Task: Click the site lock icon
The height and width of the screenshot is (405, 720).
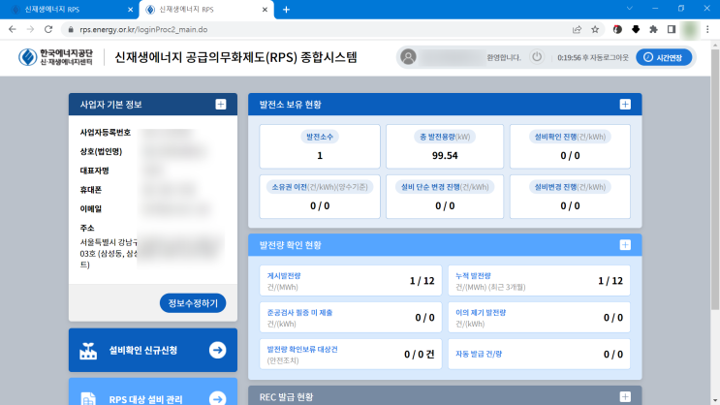Action: pyautogui.click(x=70, y=29)
